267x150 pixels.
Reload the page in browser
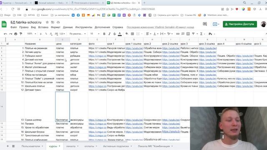click(13, 9)
